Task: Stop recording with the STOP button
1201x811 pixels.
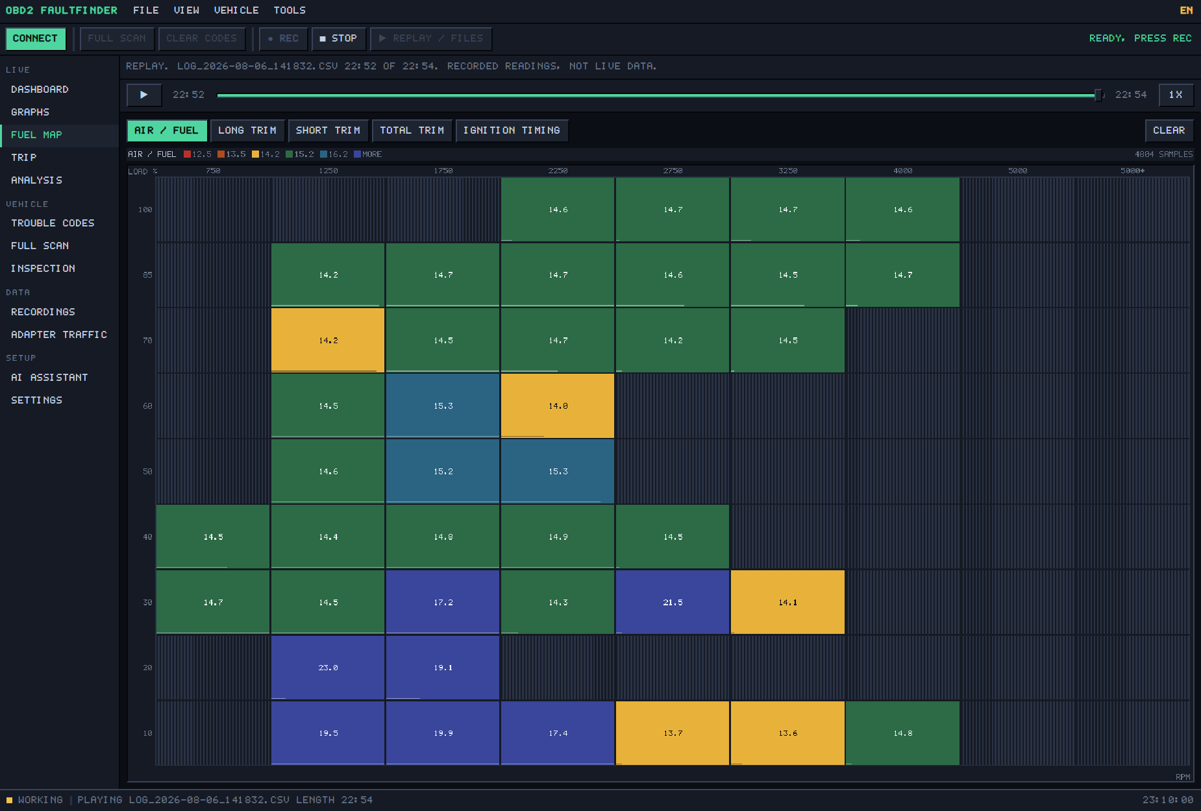Action: click(338, 39)
